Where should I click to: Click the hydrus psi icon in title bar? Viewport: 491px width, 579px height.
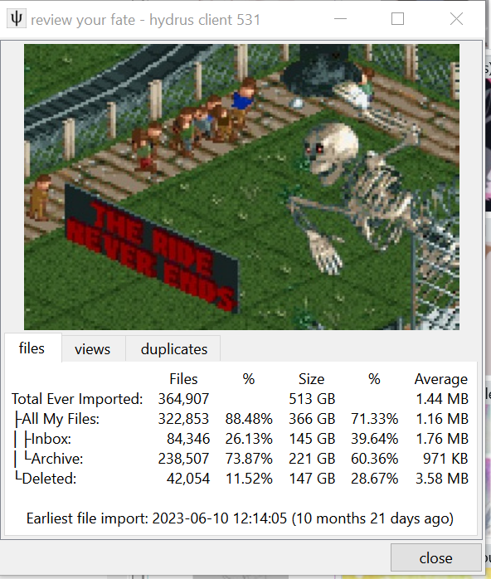pos(17,19)
